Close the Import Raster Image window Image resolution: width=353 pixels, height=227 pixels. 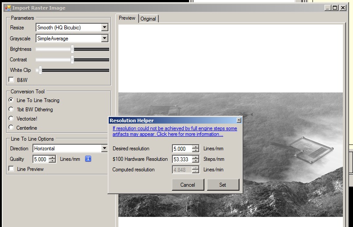[x=343, y=8]
